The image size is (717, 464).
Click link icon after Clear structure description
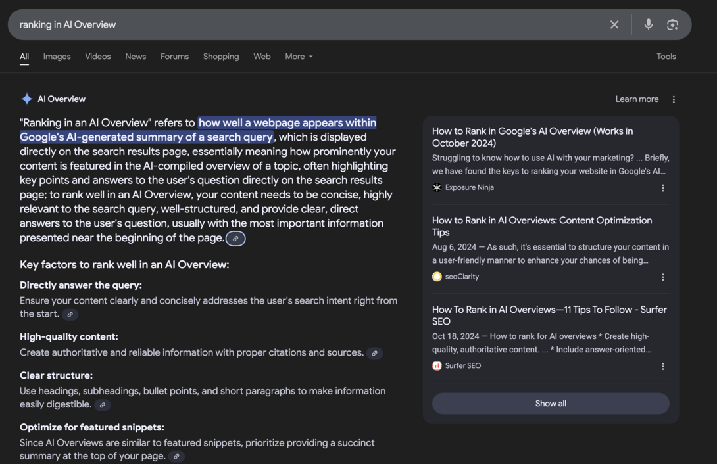click(x=102, y=405)
